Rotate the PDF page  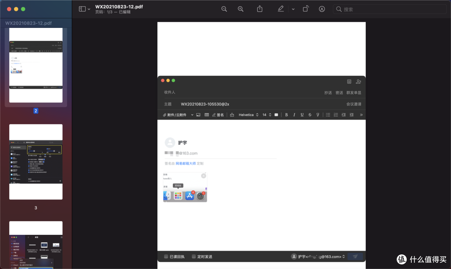click(x=305, y=9)
